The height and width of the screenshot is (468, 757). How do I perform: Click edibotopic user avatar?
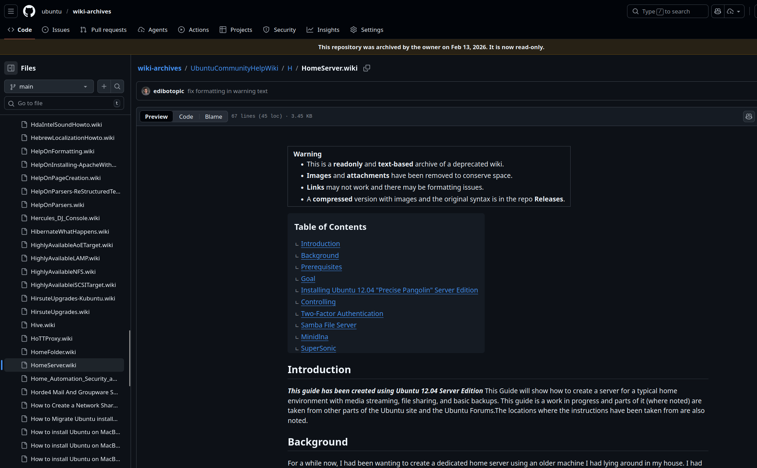pos(146,91)
